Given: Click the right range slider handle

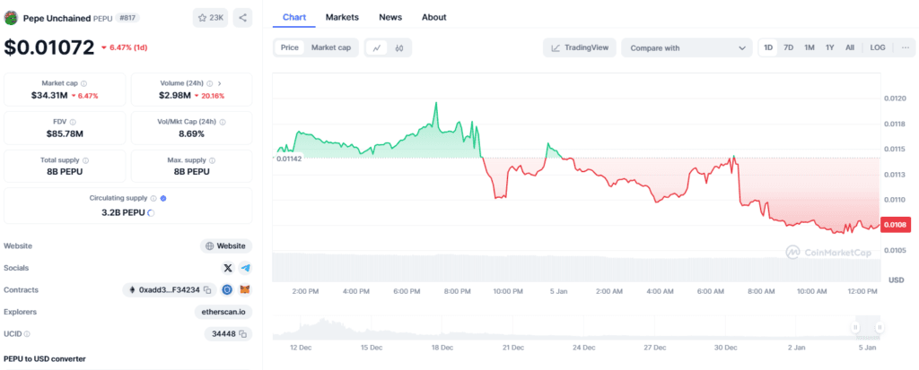Looking at the screenshot, I should pos(880,328).
